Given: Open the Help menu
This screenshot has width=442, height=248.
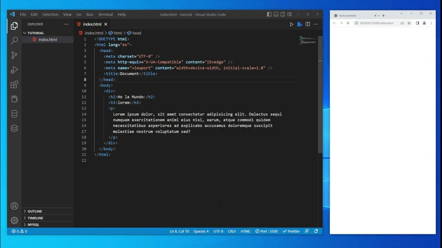Looking at the screenshot, I should coord(122,14).
